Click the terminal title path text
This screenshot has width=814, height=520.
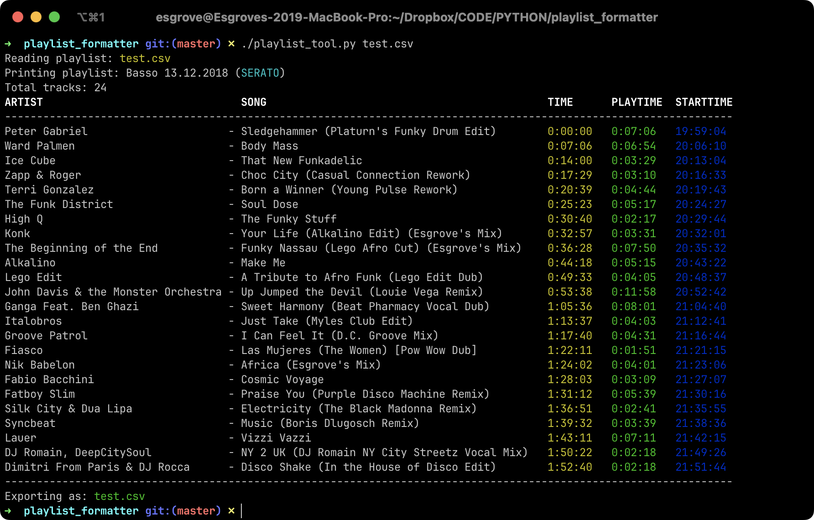click(407, 17)
